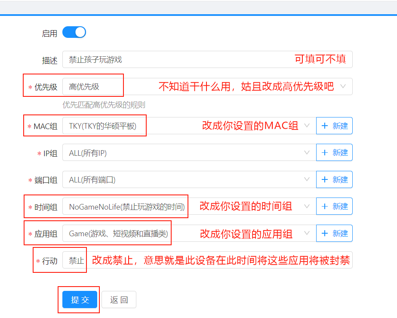Click the blue 提交 submit button

tap(80, 300)
